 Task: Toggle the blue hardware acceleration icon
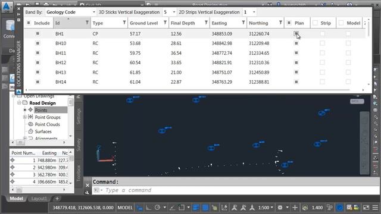[340, 207]
